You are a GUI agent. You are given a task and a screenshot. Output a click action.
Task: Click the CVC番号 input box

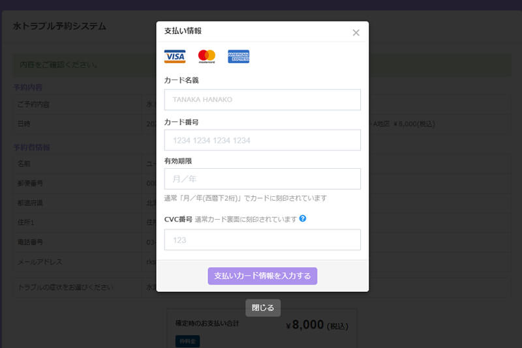[262, 240]
